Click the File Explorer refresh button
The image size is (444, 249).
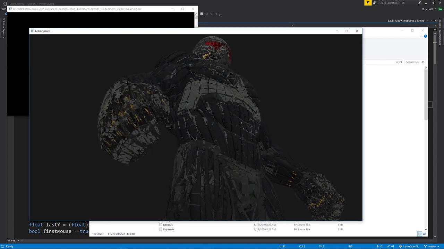click(x=401, y=62)
